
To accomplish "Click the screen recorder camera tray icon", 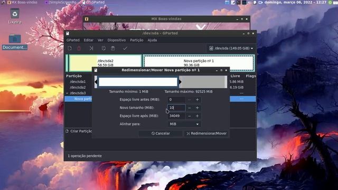I will point(260,2).
